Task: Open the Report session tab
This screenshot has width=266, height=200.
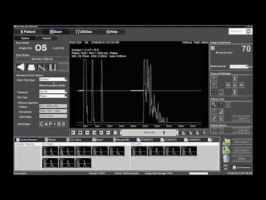Action: pyautogui.click(x=50, y=140)
